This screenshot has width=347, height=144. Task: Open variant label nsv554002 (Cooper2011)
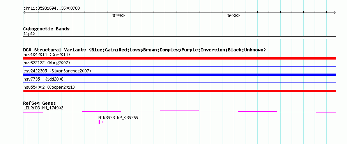point(49,87)
